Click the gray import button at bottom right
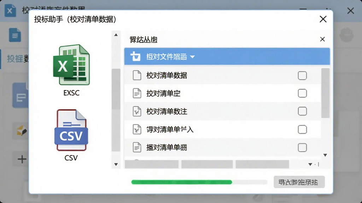362x203 pixels. pyautogui.click(x=299, y=182)
